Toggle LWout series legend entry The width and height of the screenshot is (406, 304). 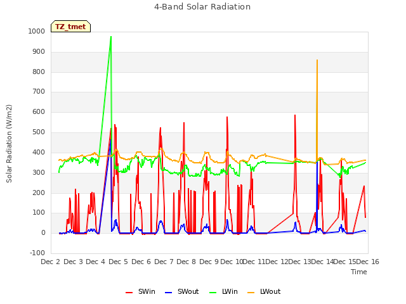[264, 291]
